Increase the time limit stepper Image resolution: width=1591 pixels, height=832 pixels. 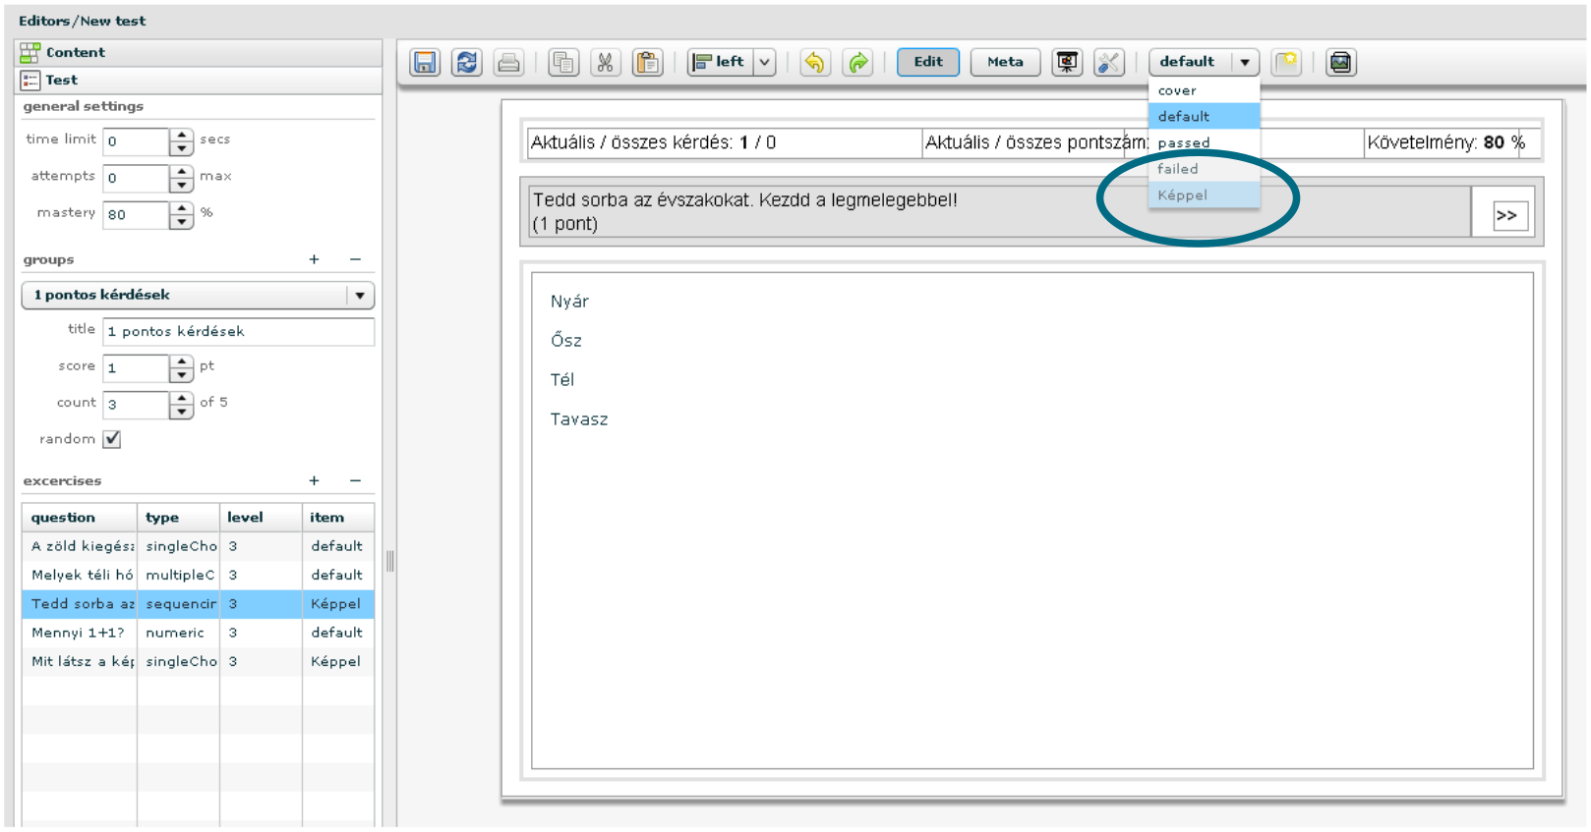coord(181,136)
